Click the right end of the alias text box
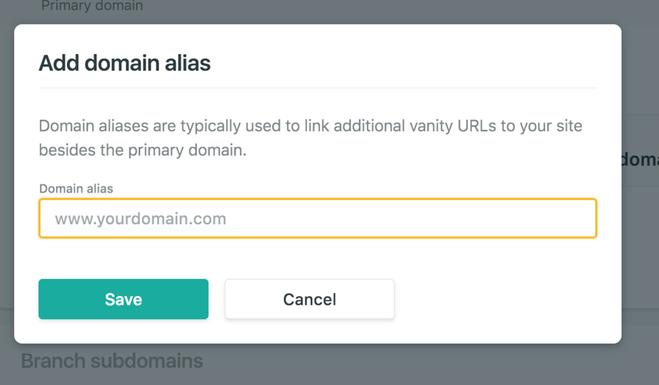This screenshot has width=659, height=385. tap(580, 219)
